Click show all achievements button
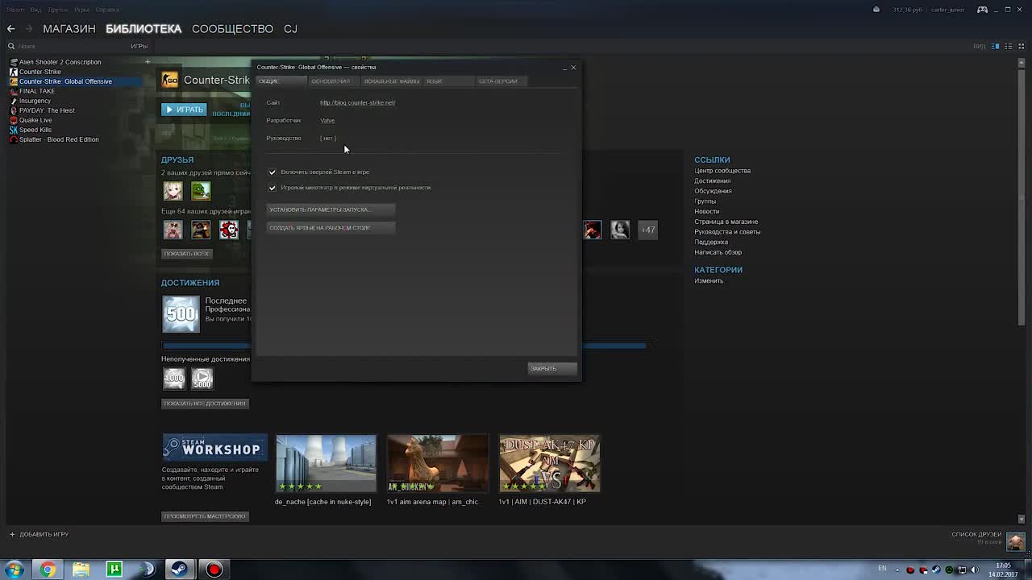Screen dimensions: 1032x580 tap(205, 404)
